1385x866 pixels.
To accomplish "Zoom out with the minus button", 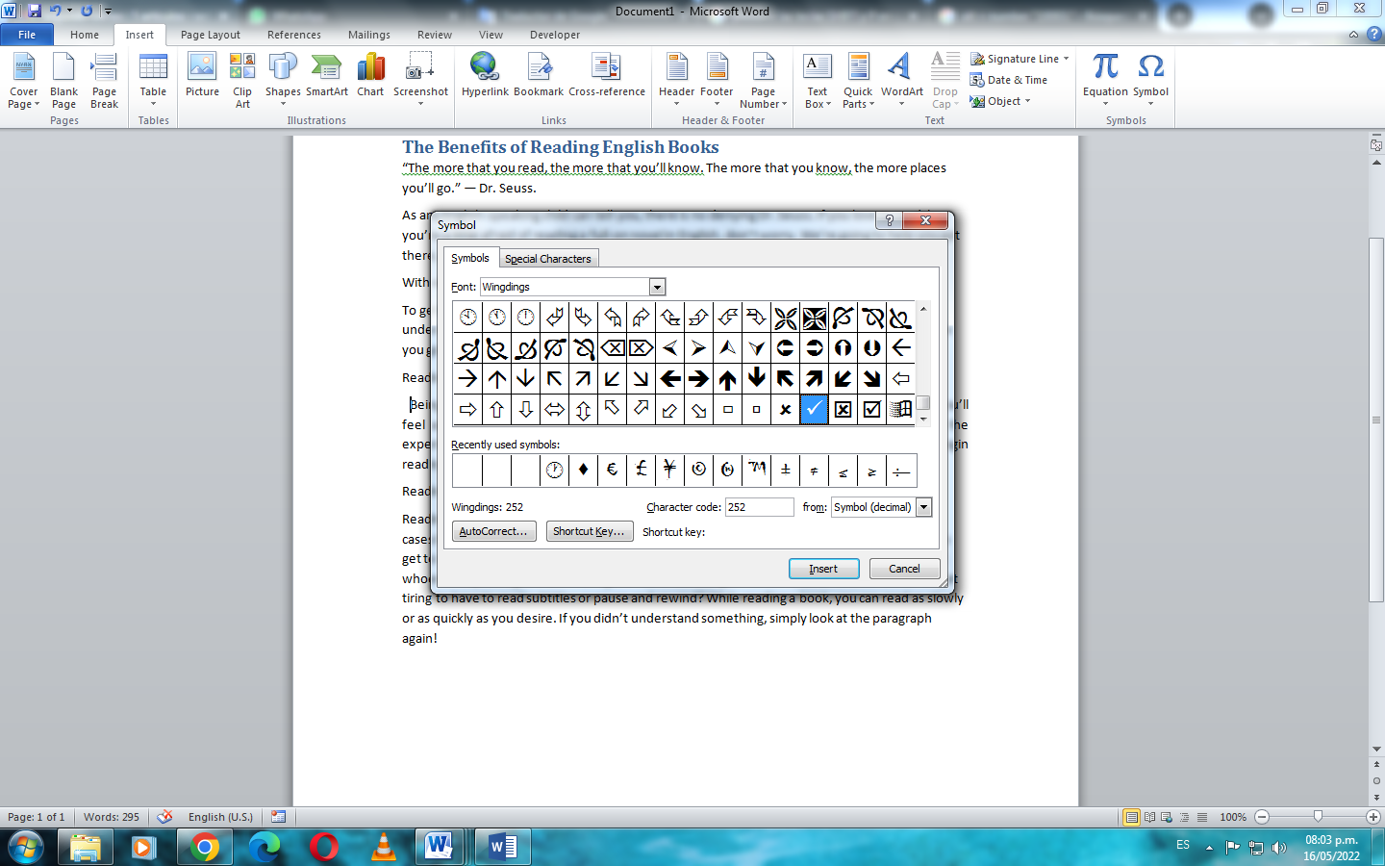I will (1262, 817).
